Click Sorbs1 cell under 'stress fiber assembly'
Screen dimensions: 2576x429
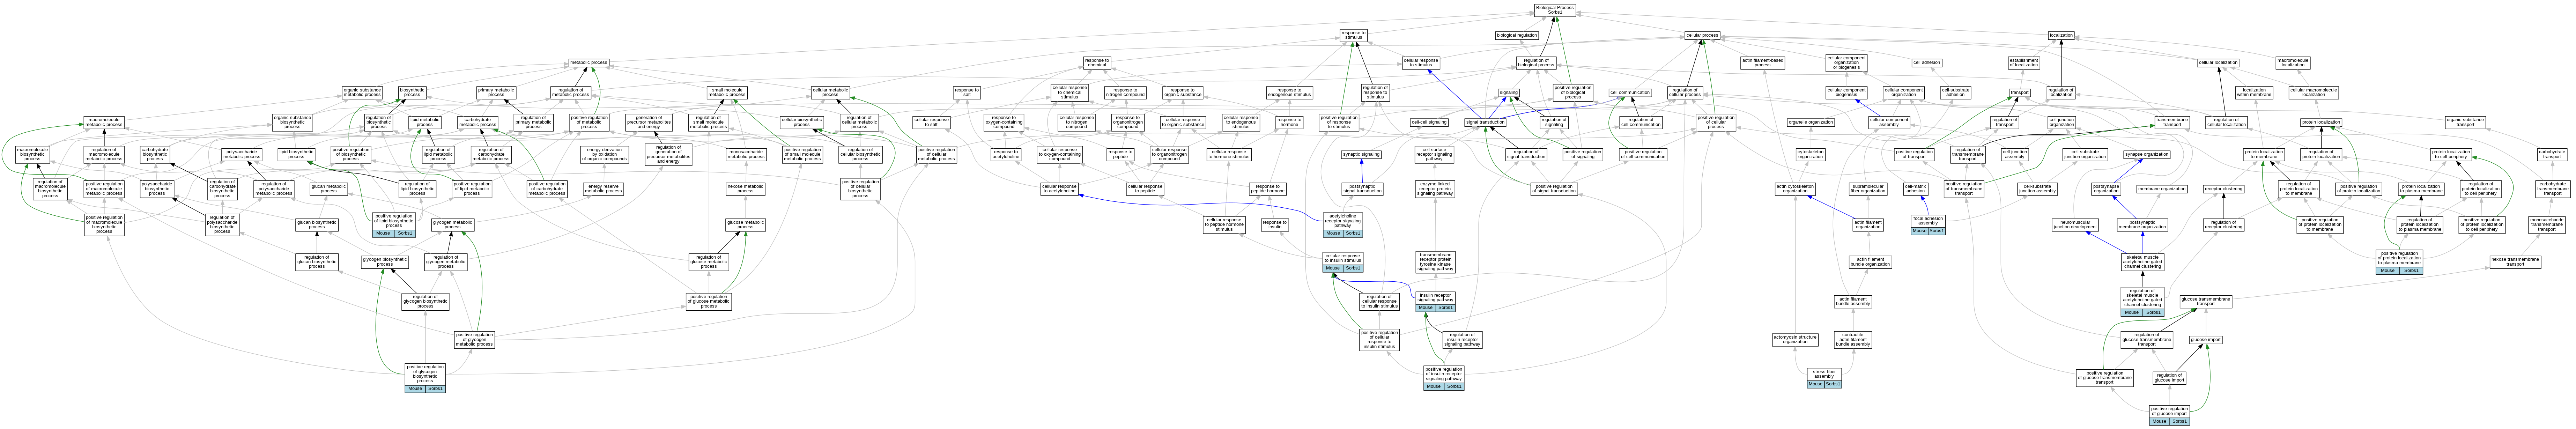pos(1833,384)
